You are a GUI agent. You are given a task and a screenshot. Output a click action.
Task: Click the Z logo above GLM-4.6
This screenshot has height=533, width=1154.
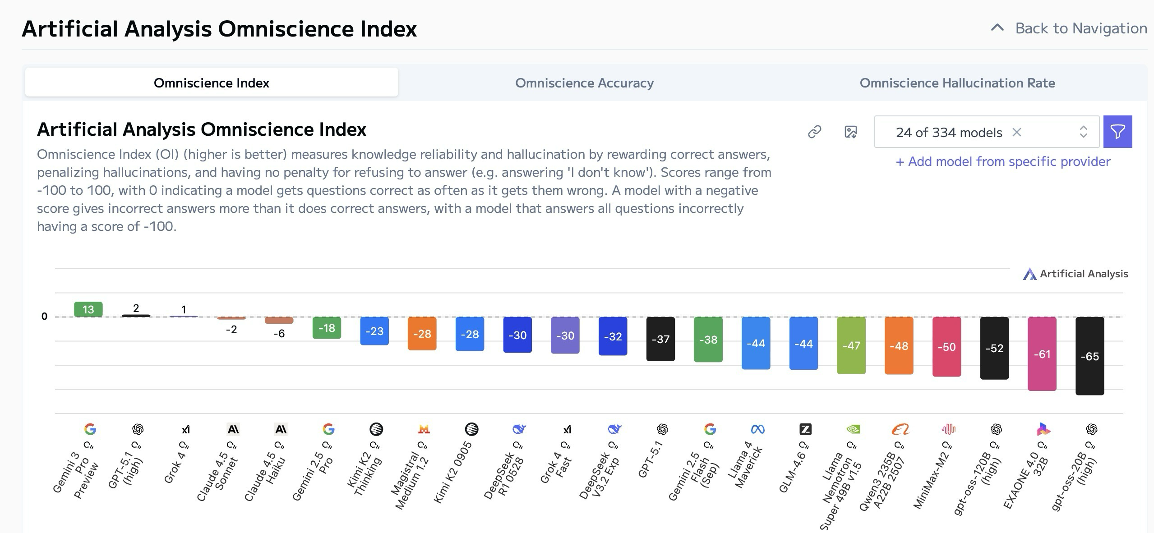click(805, 429)
